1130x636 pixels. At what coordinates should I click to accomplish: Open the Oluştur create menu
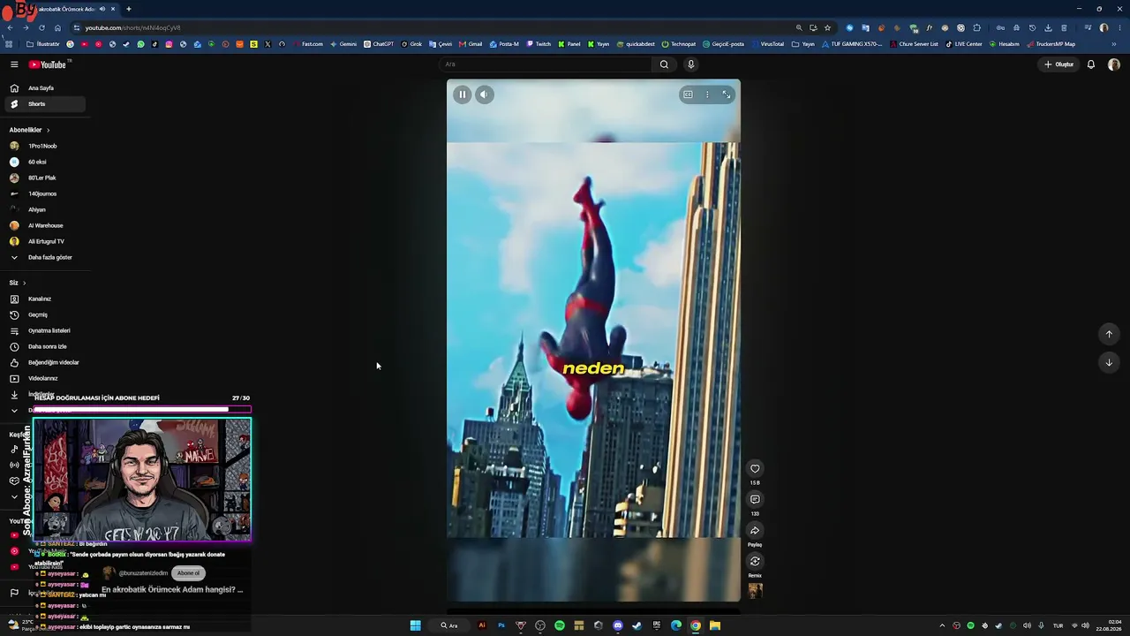pyautogui.click(x=1058, y=64)
